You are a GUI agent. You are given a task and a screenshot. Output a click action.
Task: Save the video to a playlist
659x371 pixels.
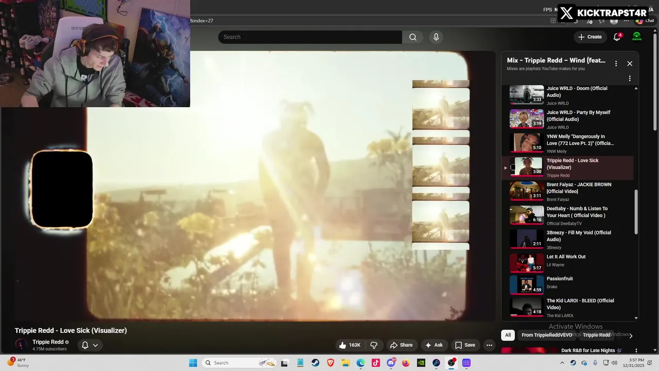(465, 345)
